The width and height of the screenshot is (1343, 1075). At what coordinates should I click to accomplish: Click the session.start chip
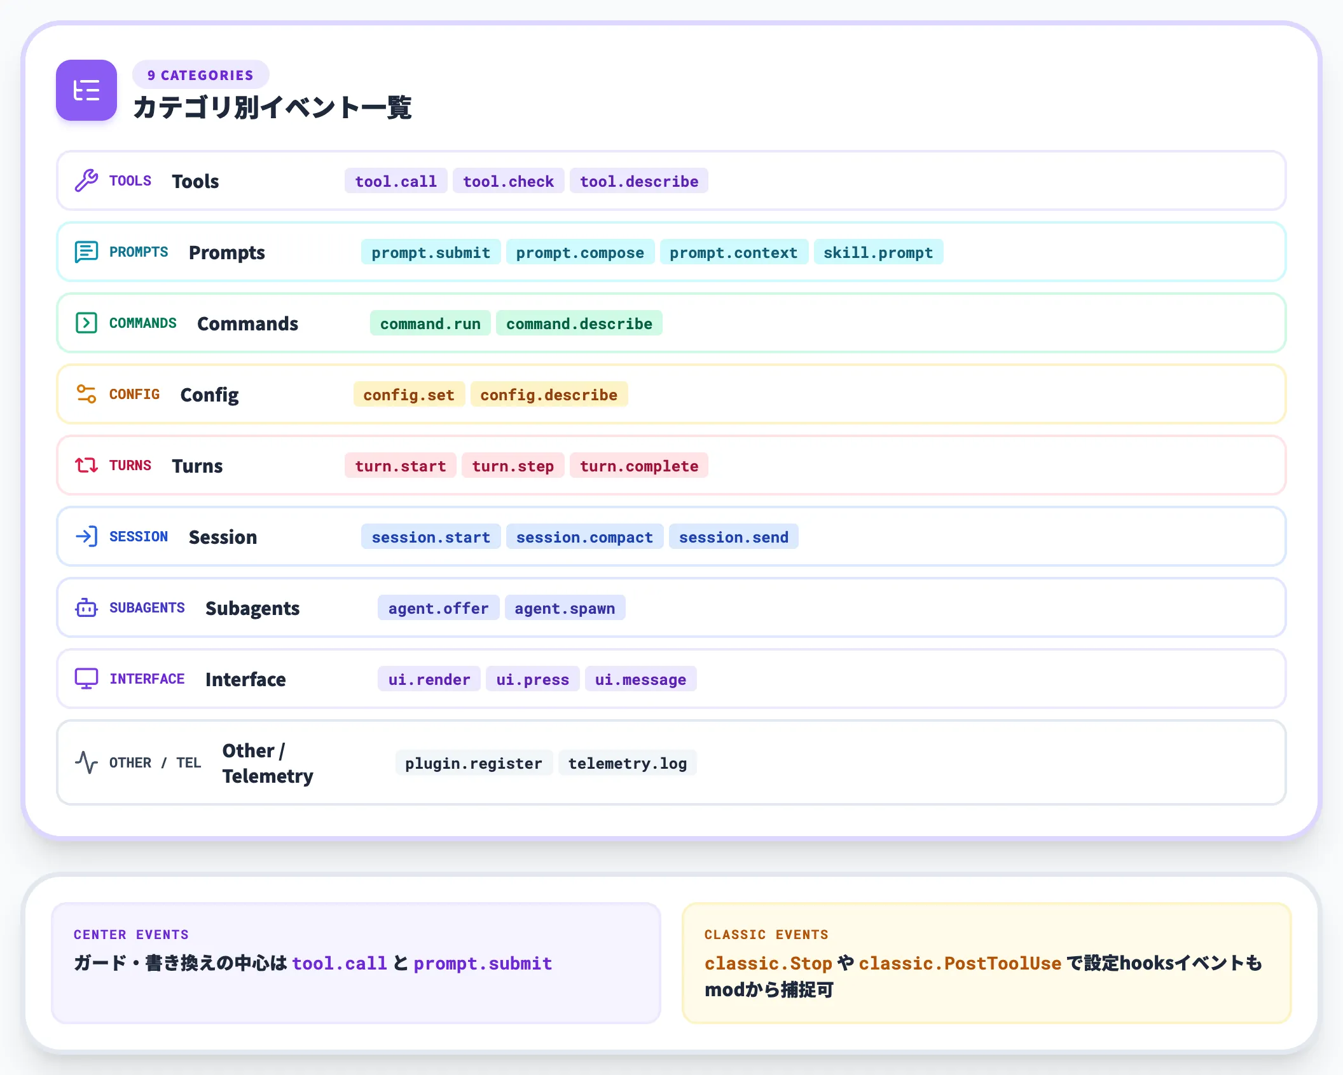point(431,537)
